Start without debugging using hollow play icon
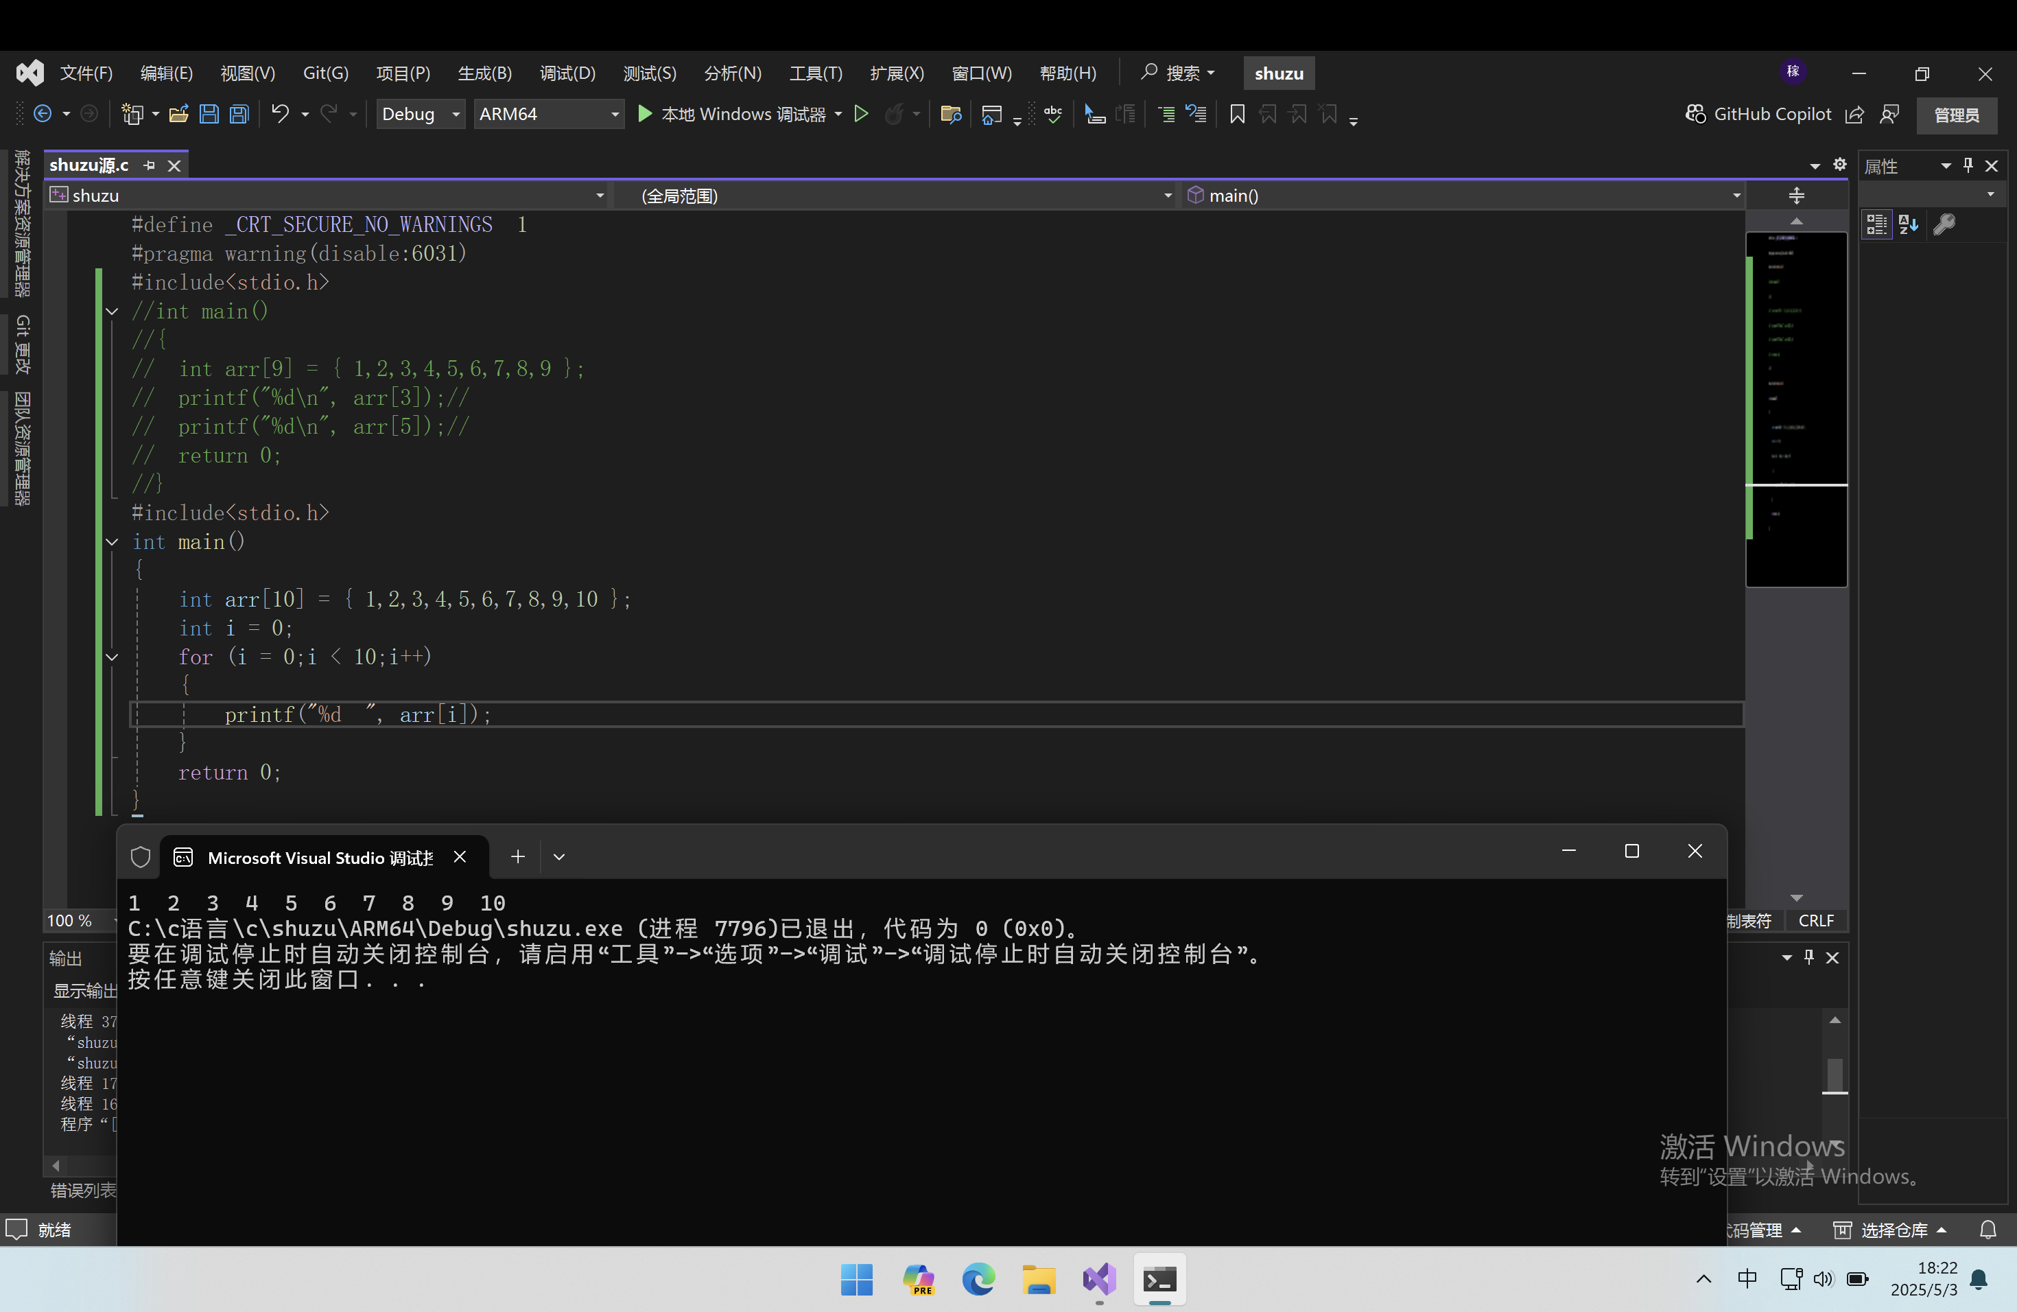 coord(861,114)
